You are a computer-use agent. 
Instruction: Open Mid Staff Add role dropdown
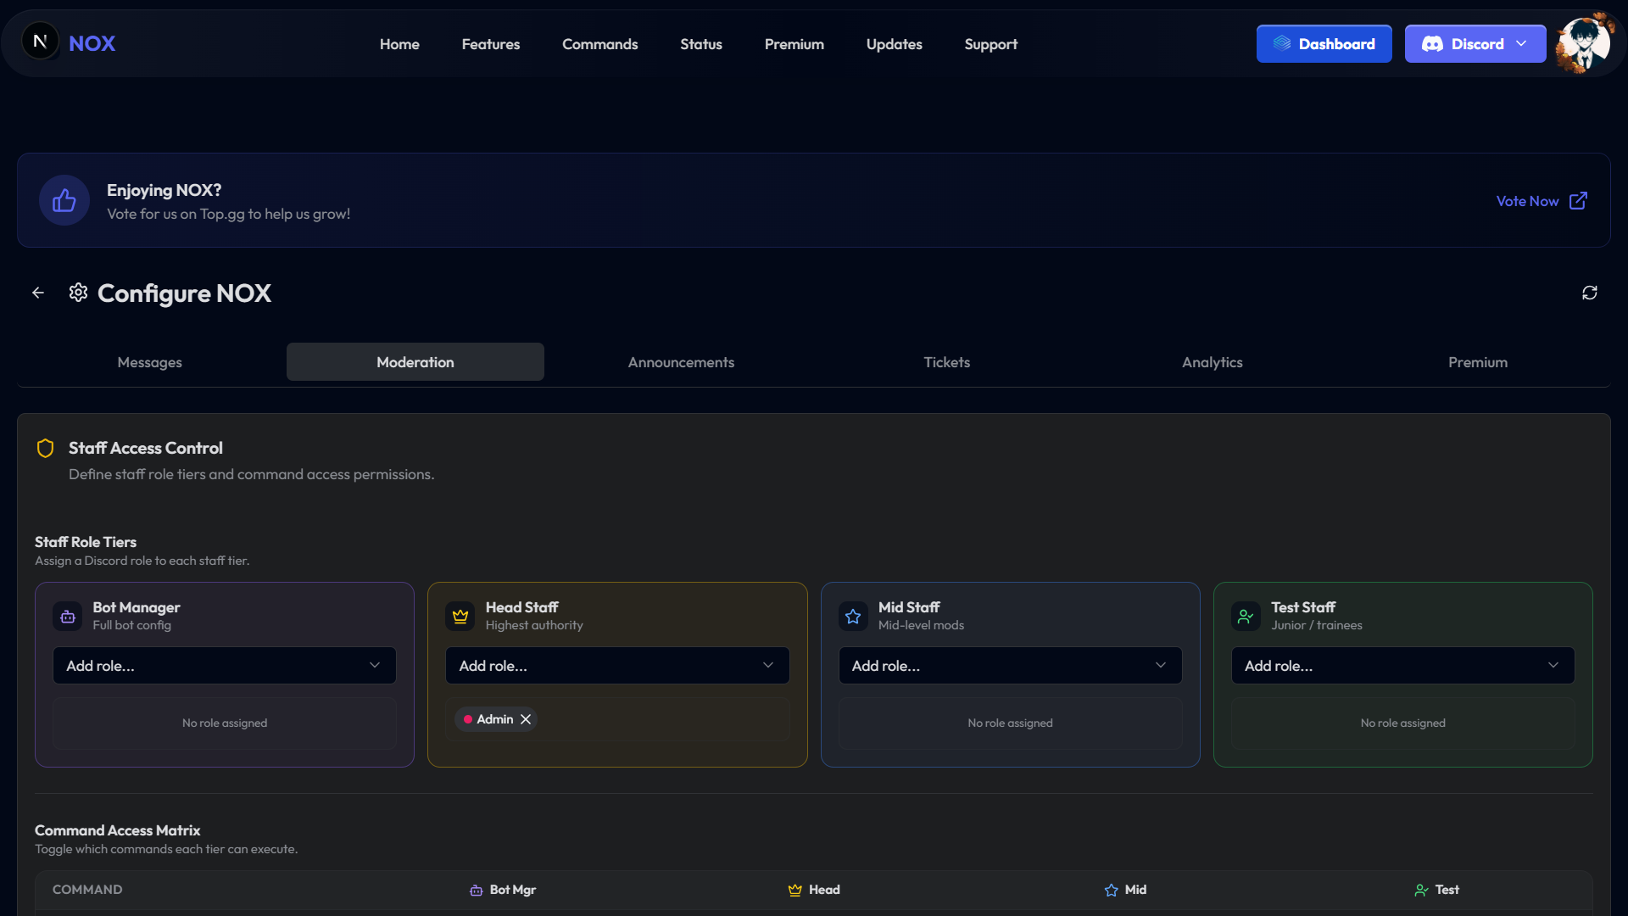(1010, 666)
